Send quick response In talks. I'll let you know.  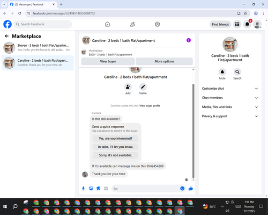[x=115, y=147]
